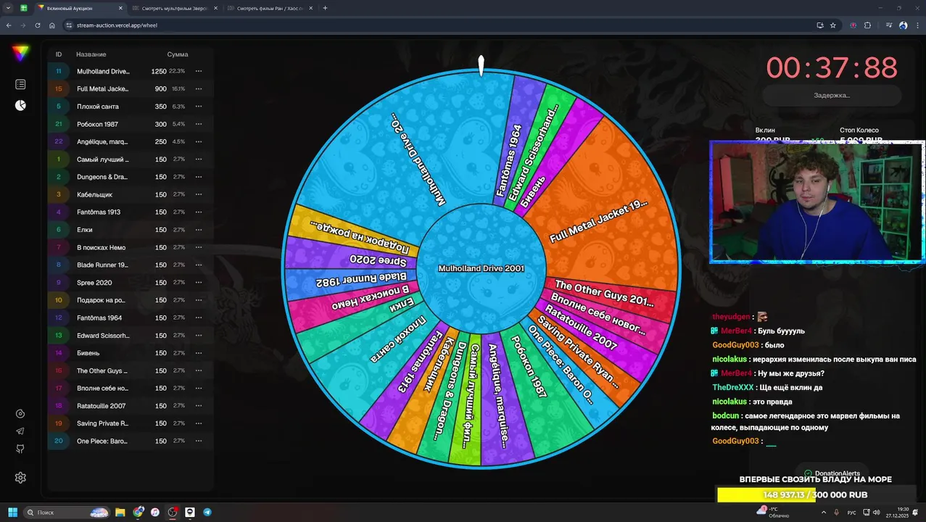Click the install app icon in address bar
The width and height of the screenshot is (926, 522).
click(x=820, y=25)
